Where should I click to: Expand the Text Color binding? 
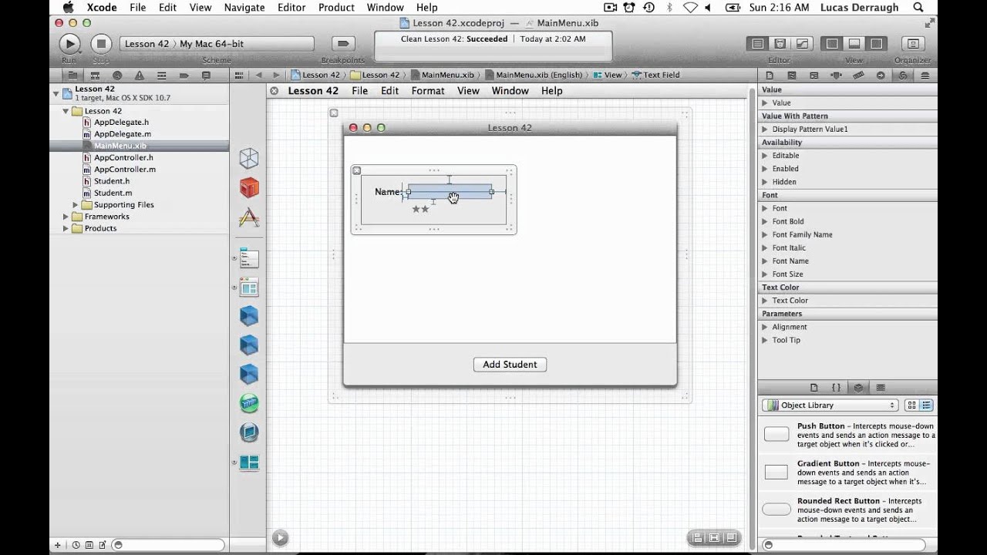pyautogui.click(x=765, y=301)
